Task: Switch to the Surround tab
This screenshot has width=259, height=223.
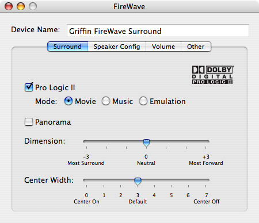Action: coord(67,47)
